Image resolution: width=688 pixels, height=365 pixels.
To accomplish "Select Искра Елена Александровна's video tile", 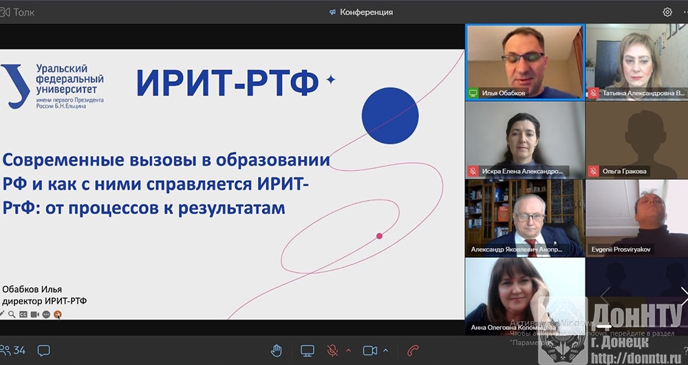I will (x=525, y=140).
